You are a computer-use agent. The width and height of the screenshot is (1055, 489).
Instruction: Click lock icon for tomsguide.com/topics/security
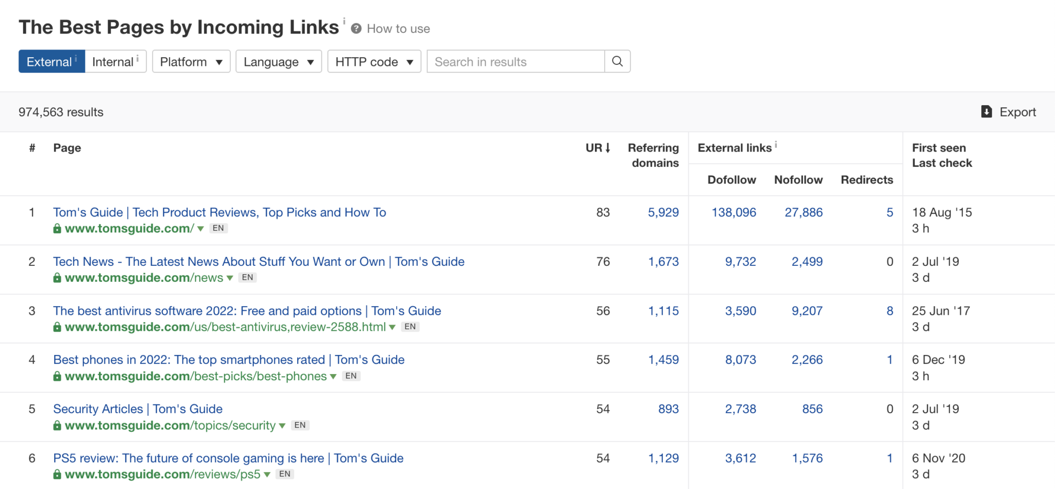tap(57, 426)
